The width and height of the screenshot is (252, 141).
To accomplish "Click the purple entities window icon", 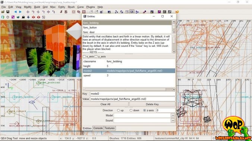I will point(159,12).
